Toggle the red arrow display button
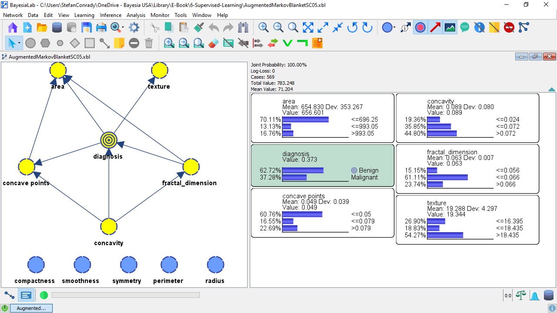The width and height of the screenshot is (557, 313). click(435, 28)
